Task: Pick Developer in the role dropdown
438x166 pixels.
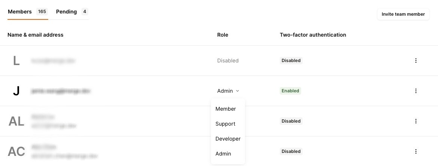Action: [x=228, y=139]
